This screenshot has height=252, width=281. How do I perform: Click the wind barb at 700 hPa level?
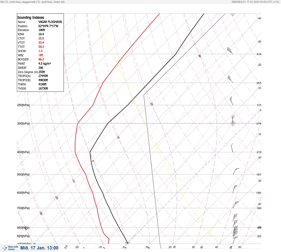pos(236,205)
